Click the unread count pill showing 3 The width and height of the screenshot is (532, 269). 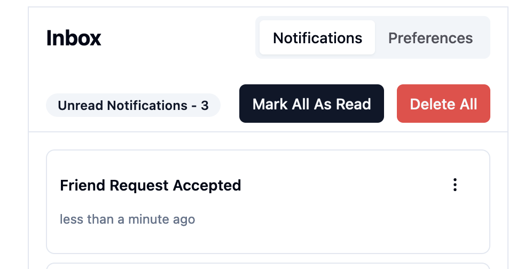click(x=133, y=105)
